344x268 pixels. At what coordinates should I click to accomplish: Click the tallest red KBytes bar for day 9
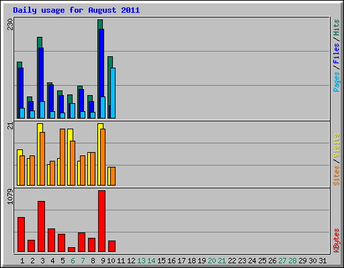click(x=101, y=221)
